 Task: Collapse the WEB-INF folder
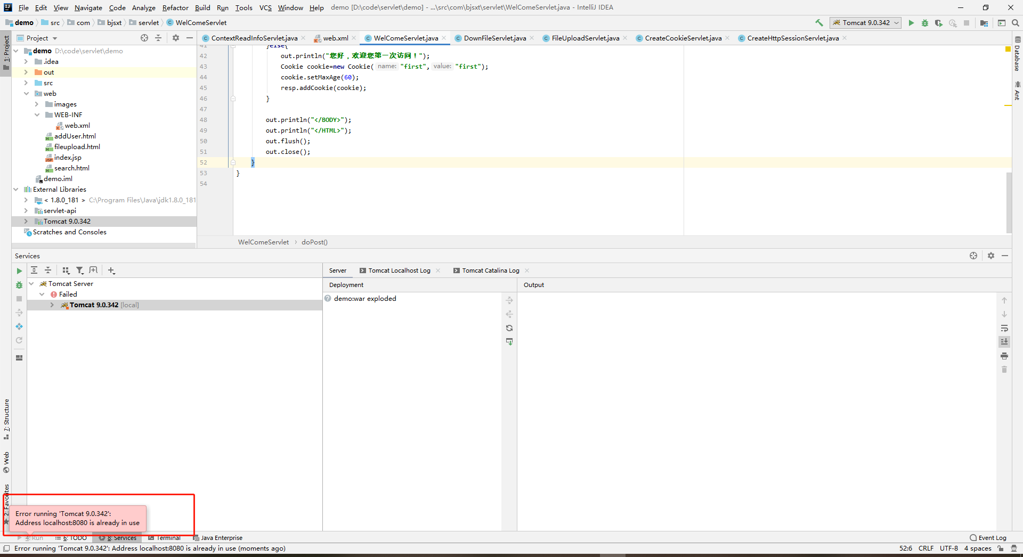[x=37, y=115]
